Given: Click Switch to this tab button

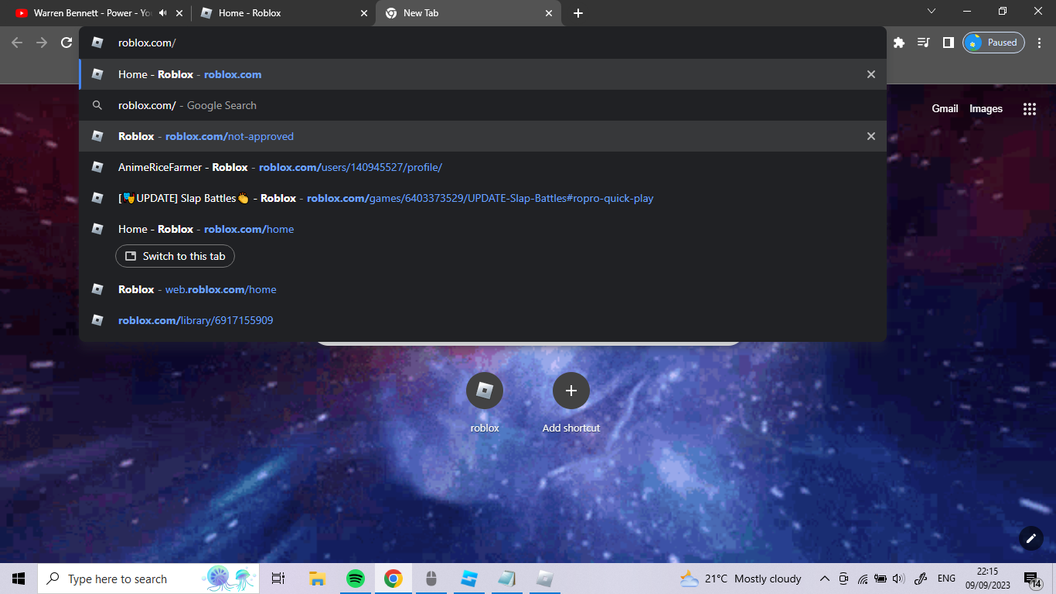Looking at the screenshot, I should 175,256.
